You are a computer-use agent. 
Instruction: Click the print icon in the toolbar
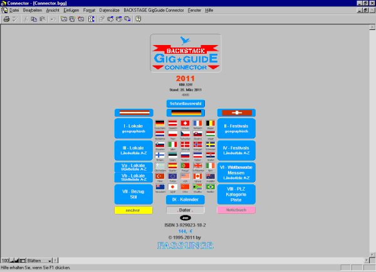(6, 19)
